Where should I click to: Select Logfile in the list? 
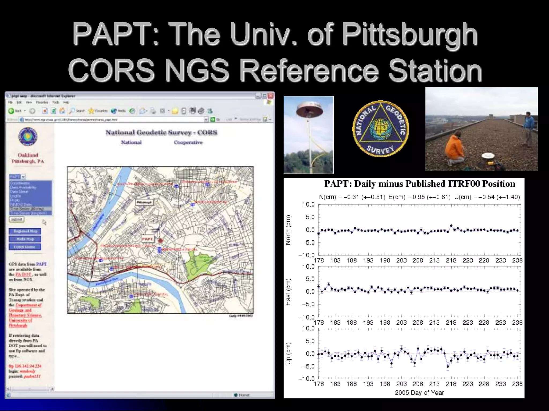click(x=31, y=196)
